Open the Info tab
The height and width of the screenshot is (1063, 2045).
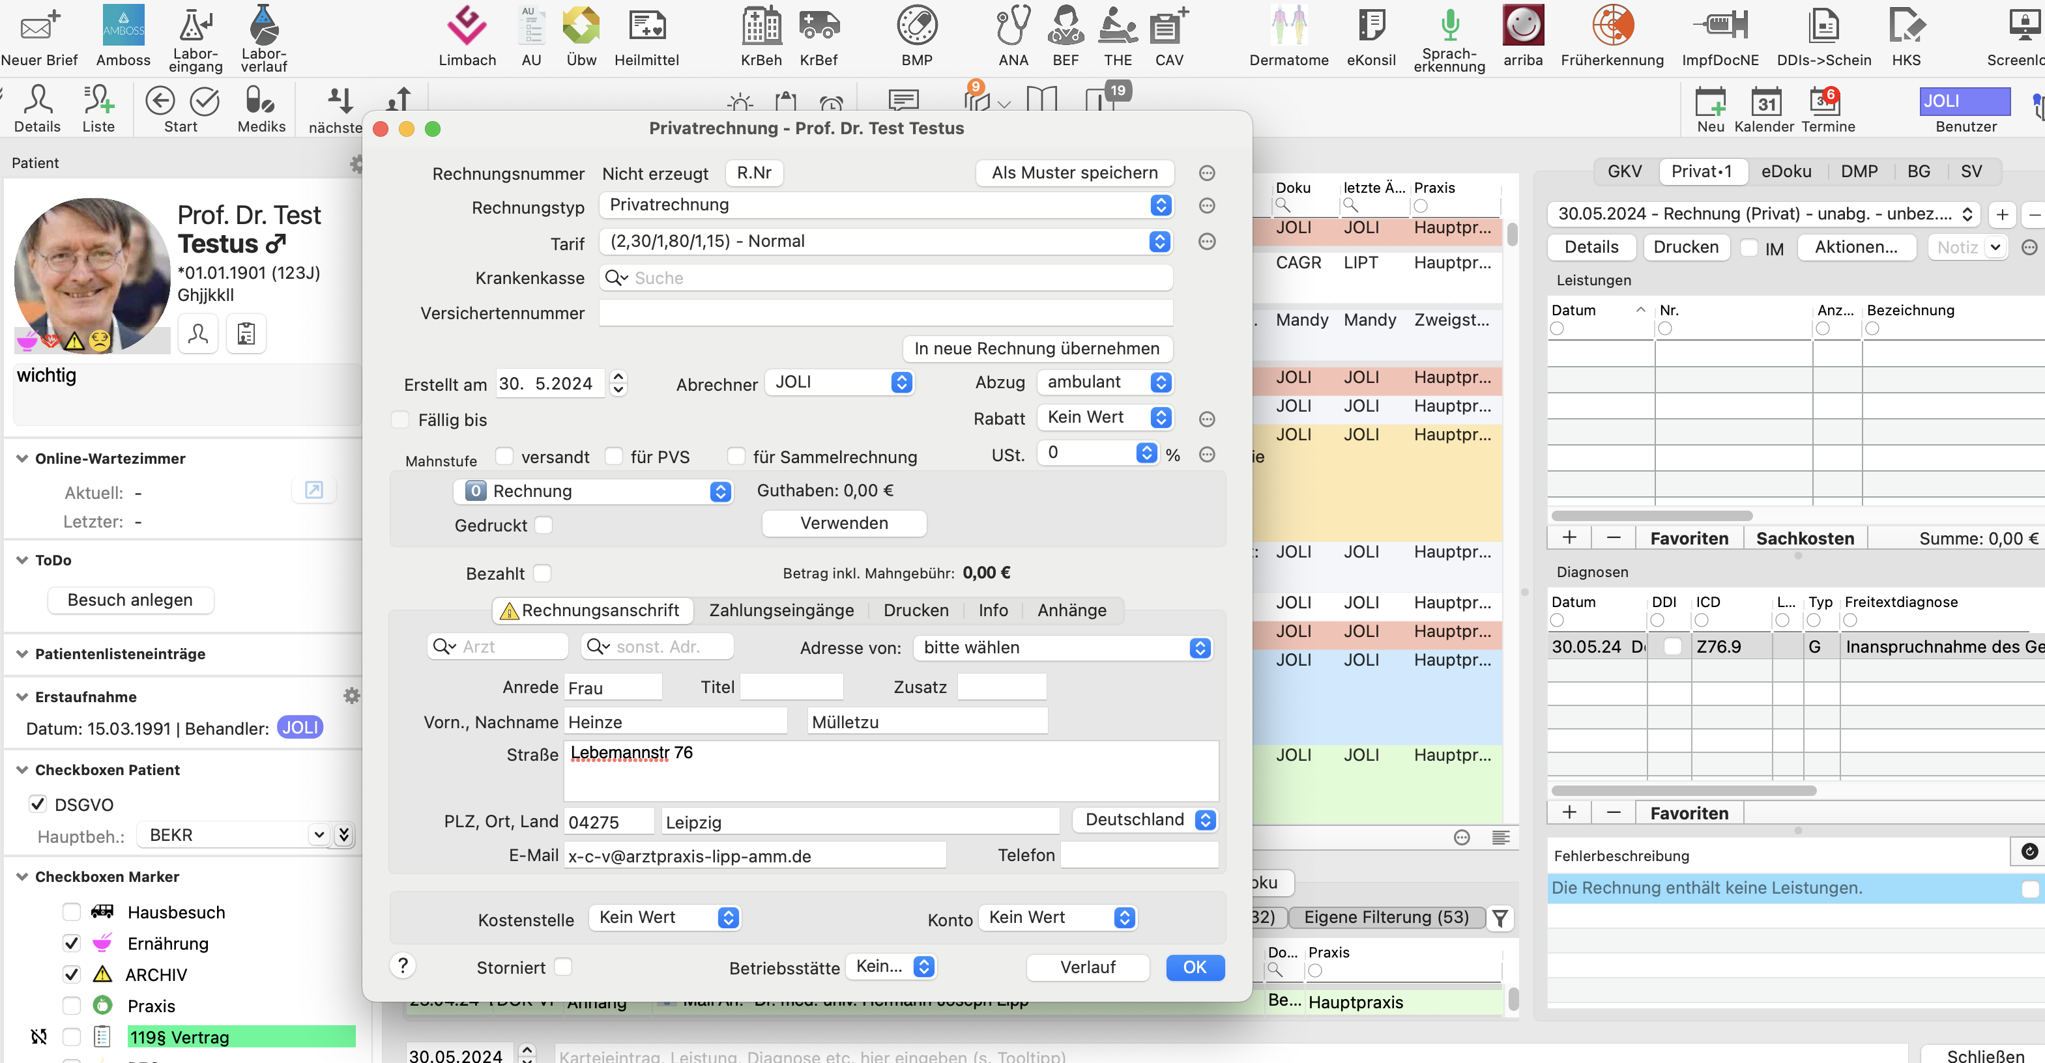[x=993, y=610]
